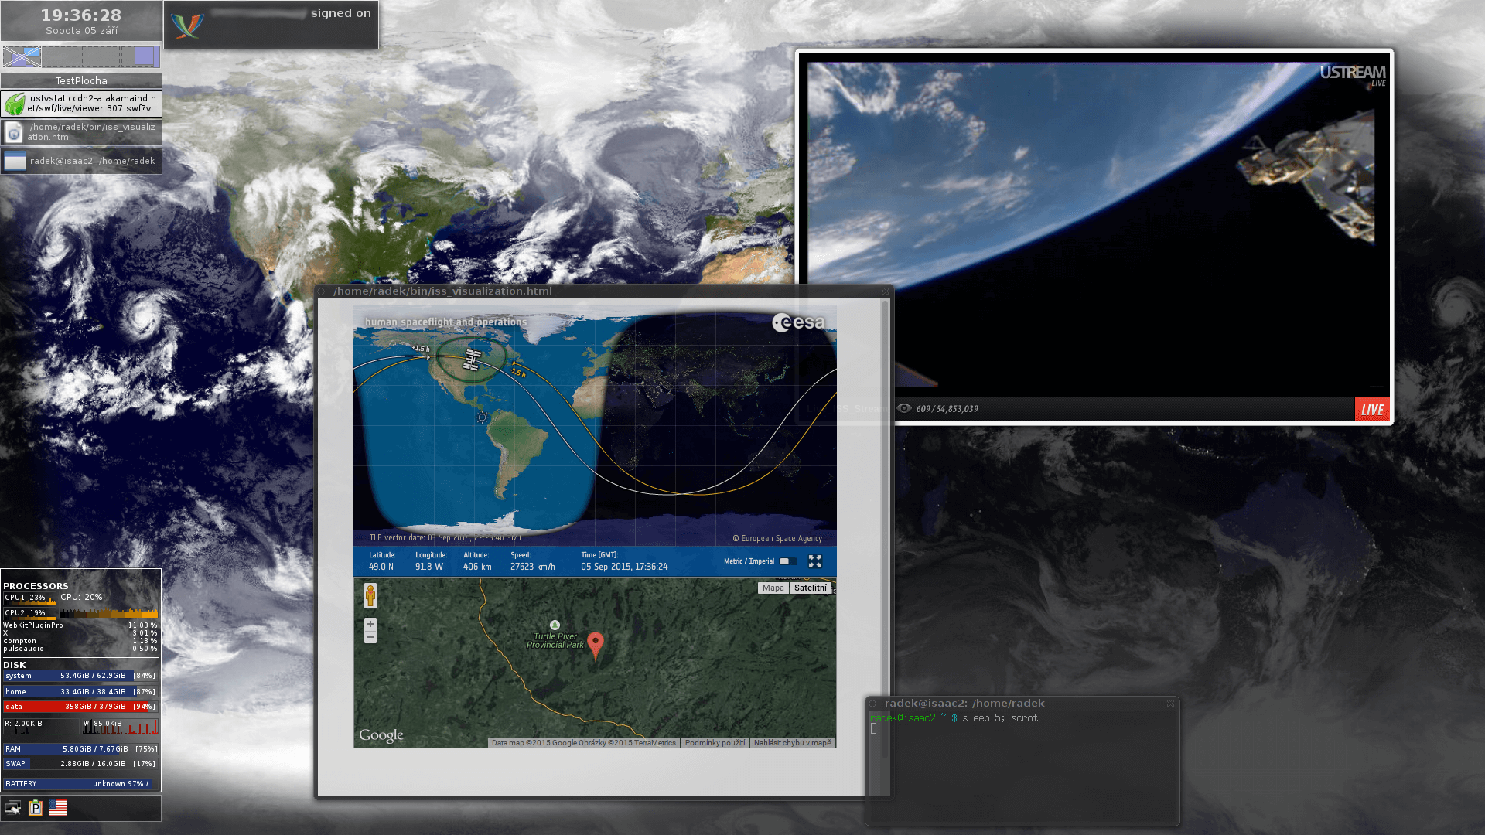
Task: Click the HTML file icon for iss_visualization.html task
Action: tap(14, 132)
